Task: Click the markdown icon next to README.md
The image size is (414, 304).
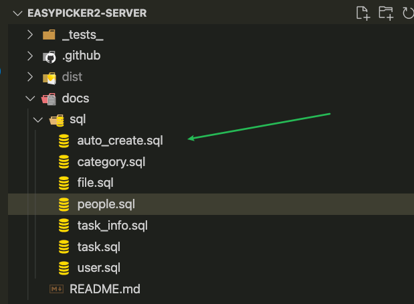Action: 56,289
